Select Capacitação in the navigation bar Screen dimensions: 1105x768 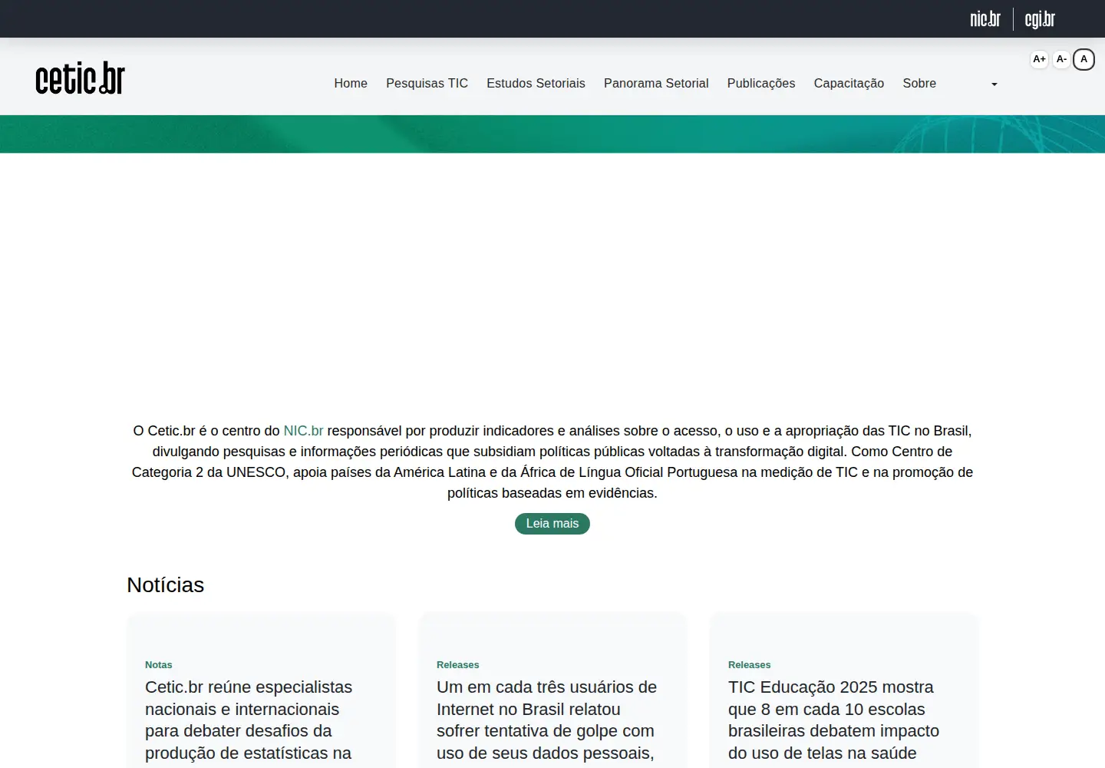coord(849,83)
